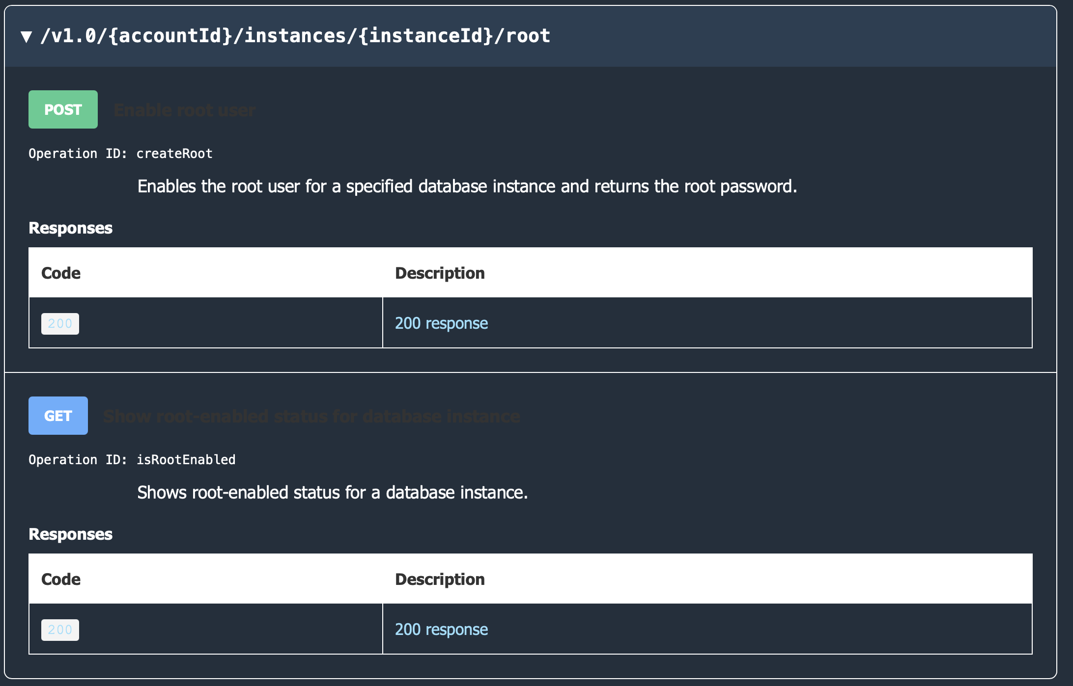1073x686 pixels.
Task: Click the blue GET method badge
Action: point(58,415)
